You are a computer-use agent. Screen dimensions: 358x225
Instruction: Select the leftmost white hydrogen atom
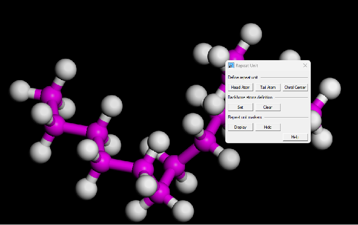pyautogui.click(x=20, y=89)
